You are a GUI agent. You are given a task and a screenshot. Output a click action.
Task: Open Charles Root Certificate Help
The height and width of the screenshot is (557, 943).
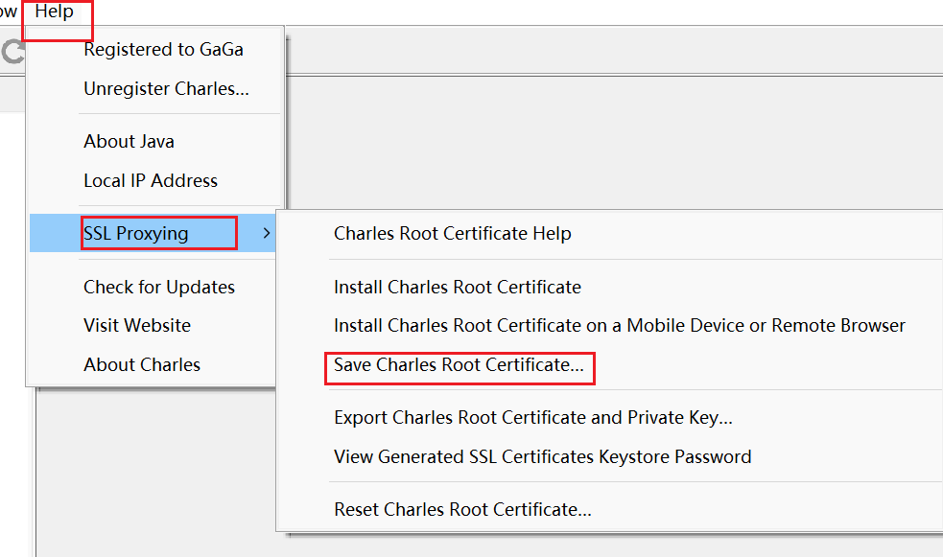pyautogui.click(x=452, y=234)
